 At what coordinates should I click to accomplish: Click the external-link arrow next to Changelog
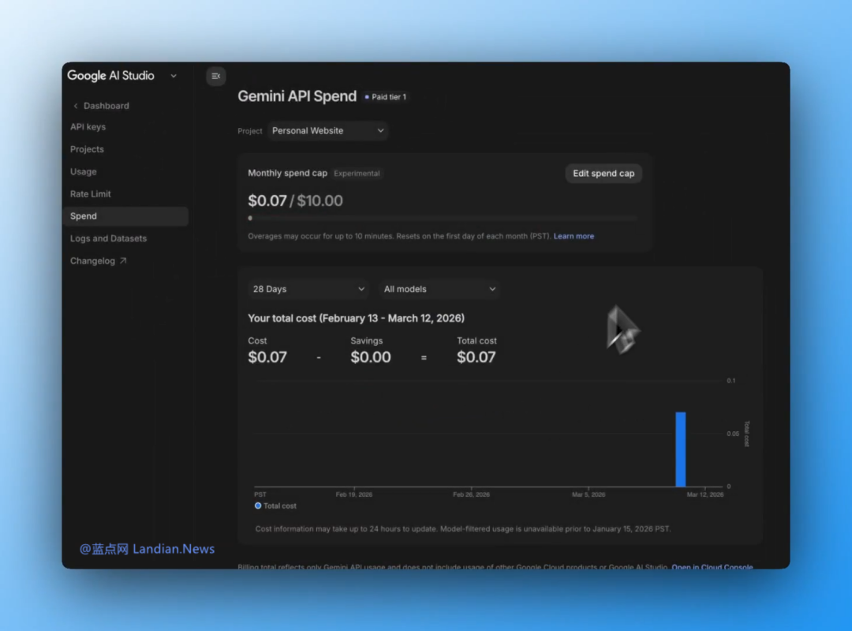click(123, 261)
